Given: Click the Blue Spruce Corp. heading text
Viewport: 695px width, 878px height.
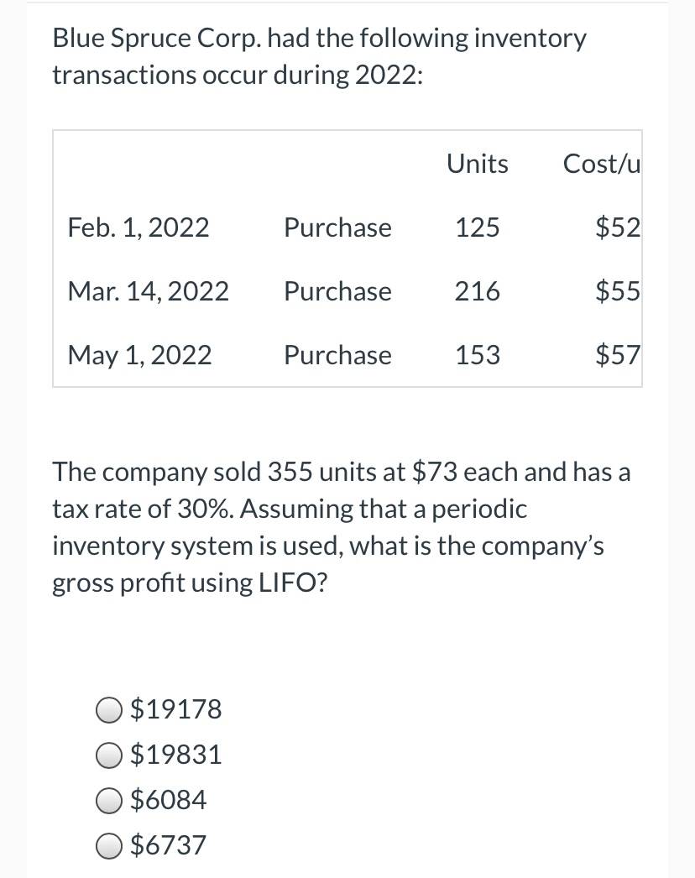Looking at the screenshot, I should coord(156,39).
